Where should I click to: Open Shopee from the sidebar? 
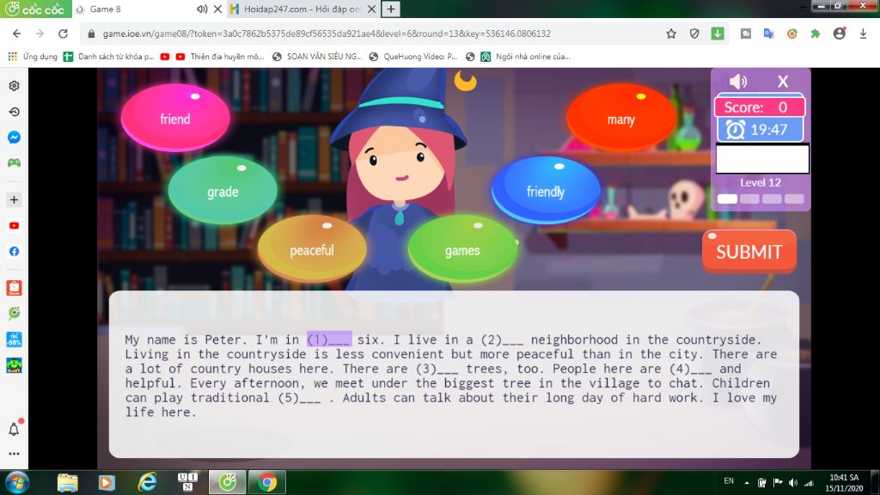(14, 288)
